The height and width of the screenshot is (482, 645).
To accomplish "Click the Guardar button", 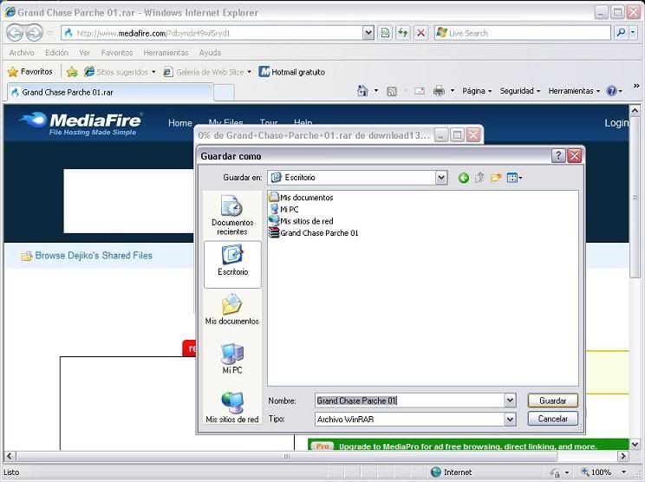I will coord(552,401).
